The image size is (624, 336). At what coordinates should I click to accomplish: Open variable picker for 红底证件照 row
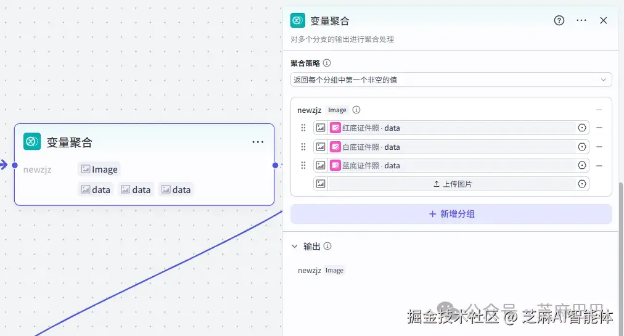click(x=582, y=128)
